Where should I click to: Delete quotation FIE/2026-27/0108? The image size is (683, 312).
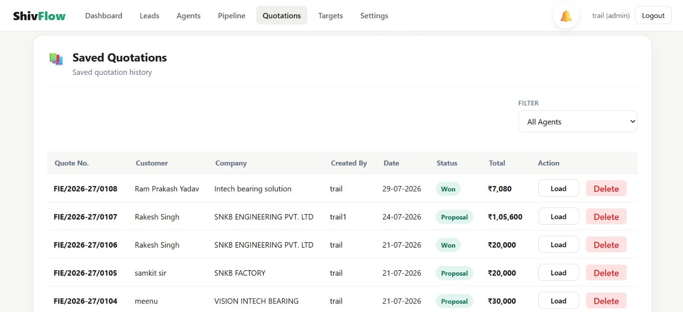[606, 188]
